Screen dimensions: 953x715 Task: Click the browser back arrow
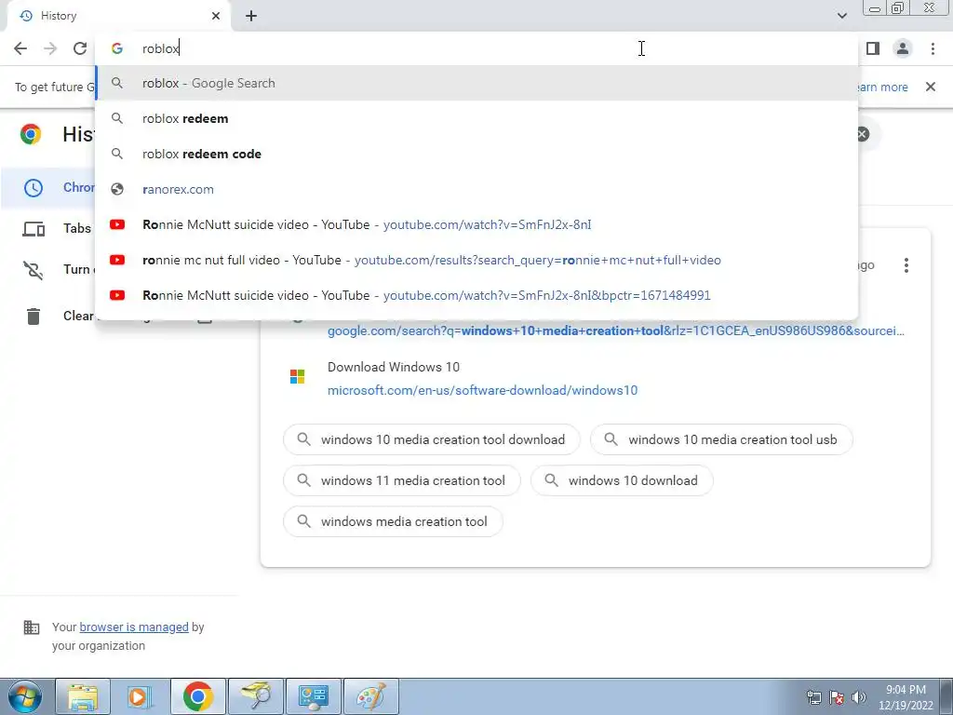point(20,48)
